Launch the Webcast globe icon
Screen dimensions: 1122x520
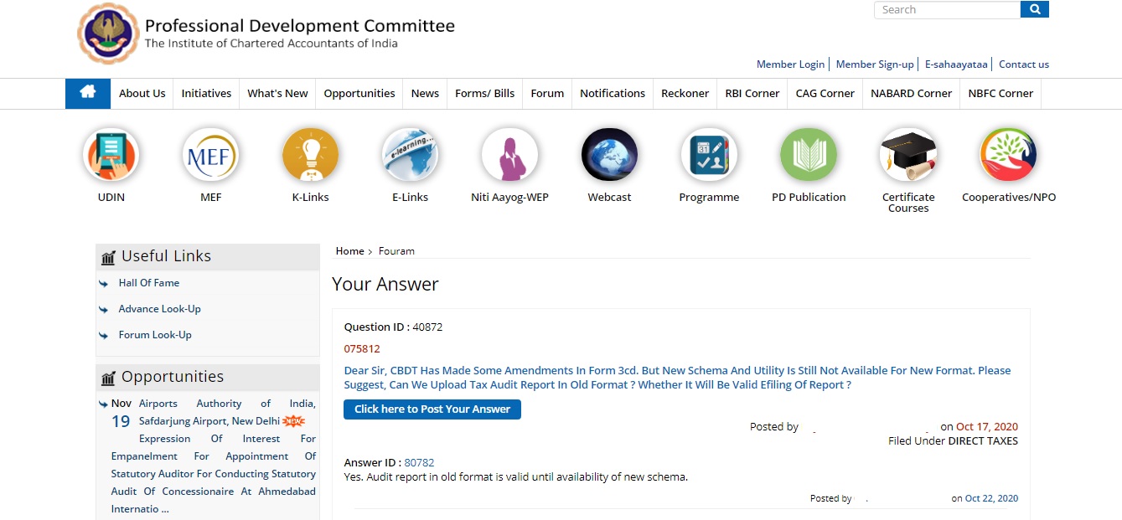click(609, 156)
